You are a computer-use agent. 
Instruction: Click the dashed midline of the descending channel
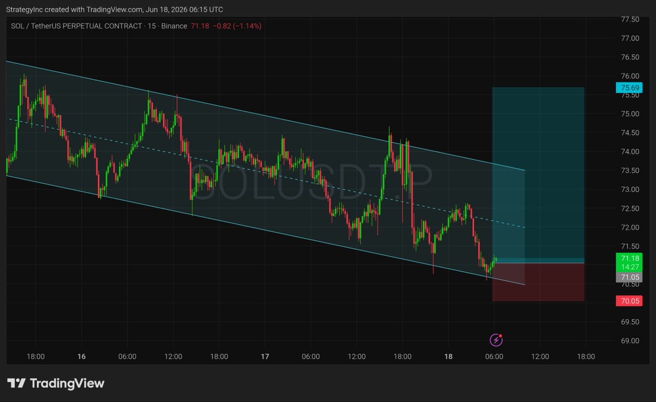click(x=265, y=173)
